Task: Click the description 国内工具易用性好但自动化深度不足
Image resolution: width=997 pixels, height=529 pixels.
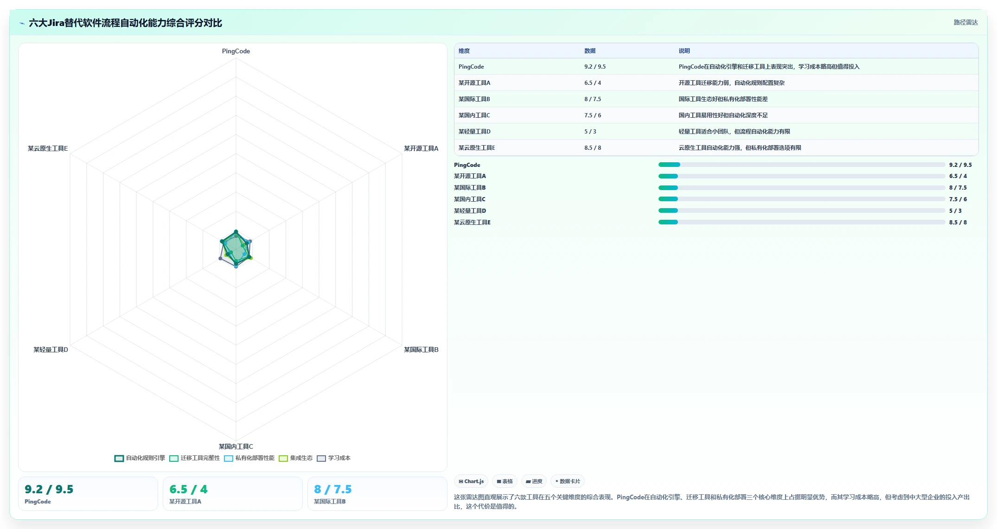Action: click(723, 115)
